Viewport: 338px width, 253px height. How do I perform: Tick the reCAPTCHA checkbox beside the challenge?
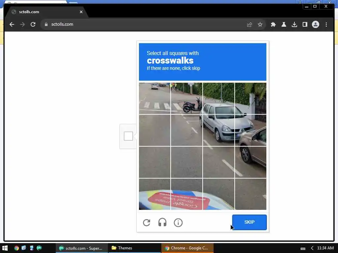[x=128, y=136]
